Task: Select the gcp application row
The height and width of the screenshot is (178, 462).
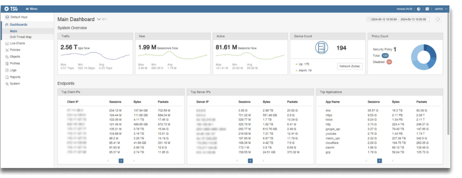Action: [379, 152]
